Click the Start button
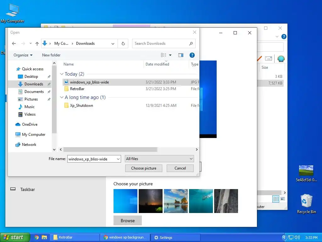 (15, 237)
